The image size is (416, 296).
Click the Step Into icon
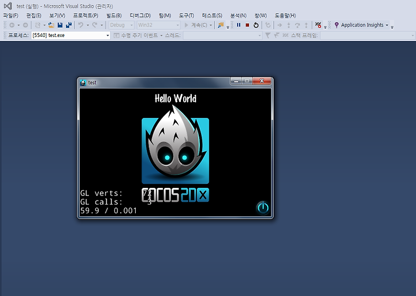click(289, 25)
